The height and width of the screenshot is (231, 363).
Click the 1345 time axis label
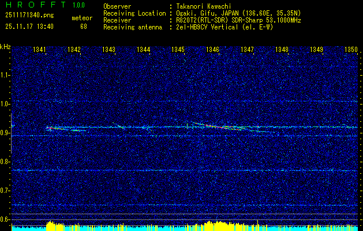tap(178, 50)
